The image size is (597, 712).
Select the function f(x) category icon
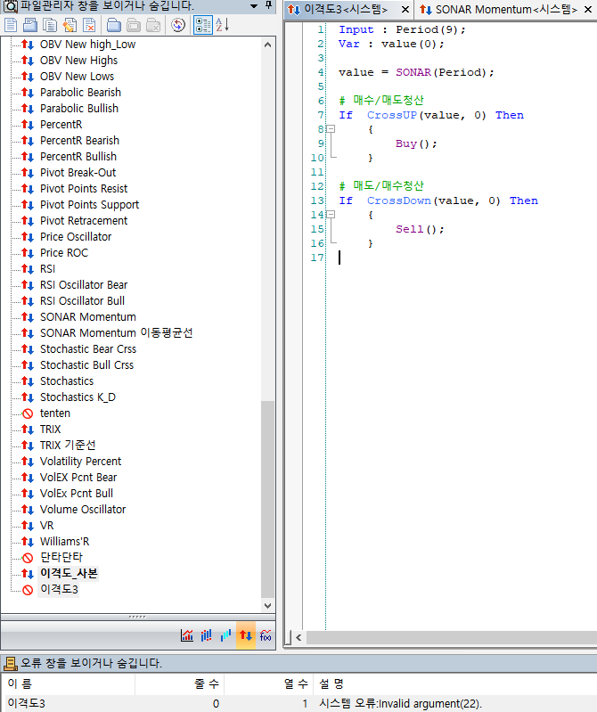pos(266,635)
